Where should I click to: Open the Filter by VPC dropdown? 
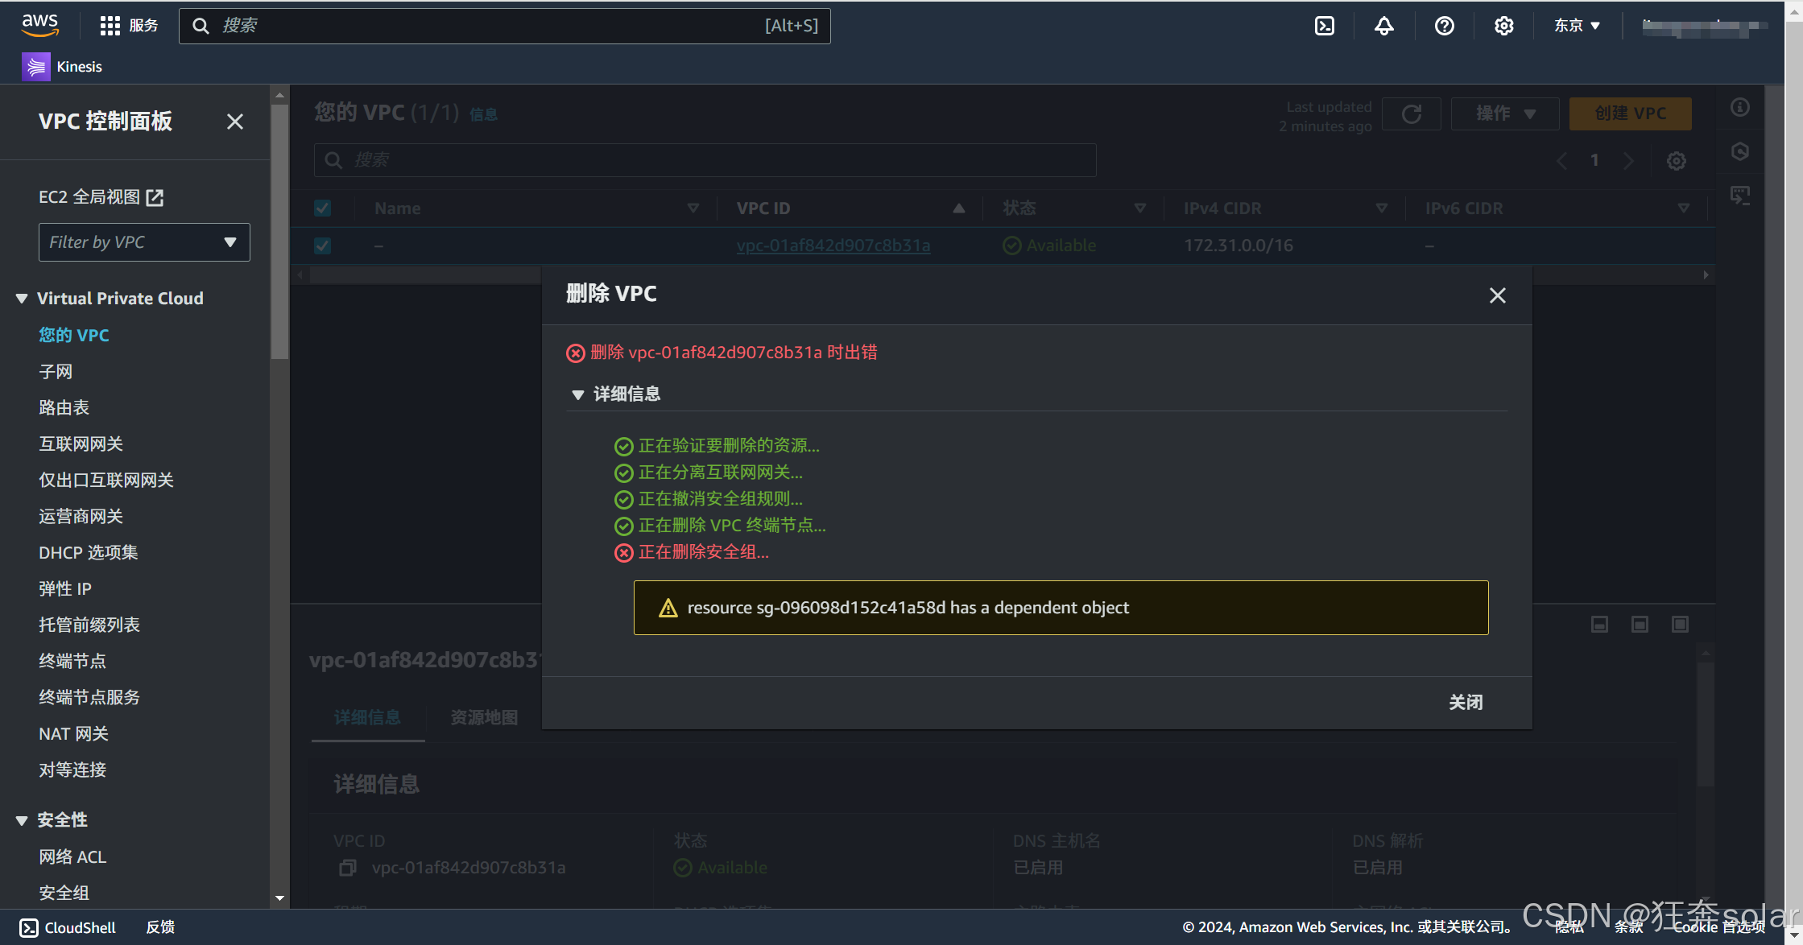[144, 242]
